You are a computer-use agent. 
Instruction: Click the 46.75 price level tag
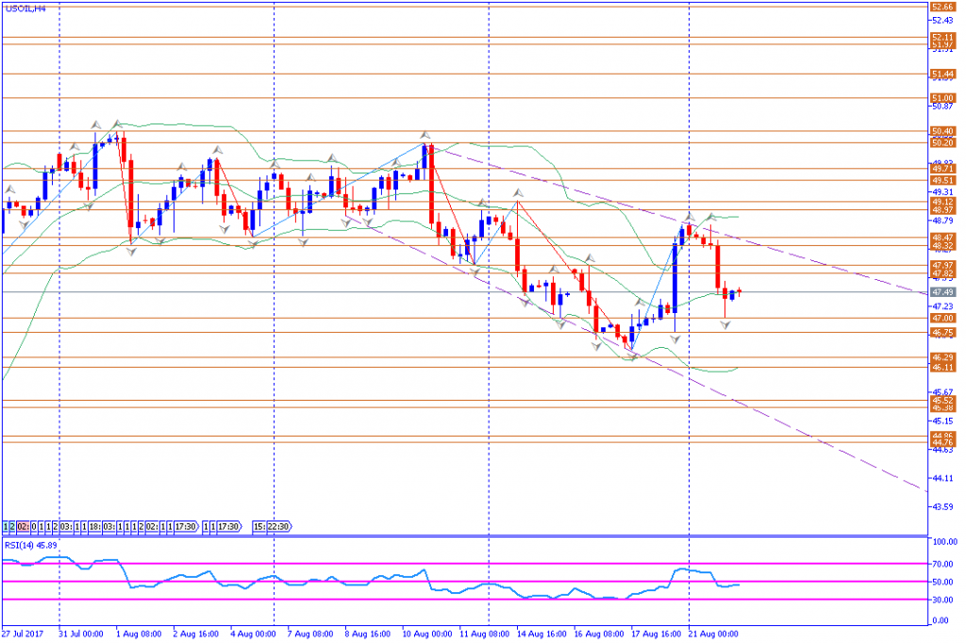(942, 333)
